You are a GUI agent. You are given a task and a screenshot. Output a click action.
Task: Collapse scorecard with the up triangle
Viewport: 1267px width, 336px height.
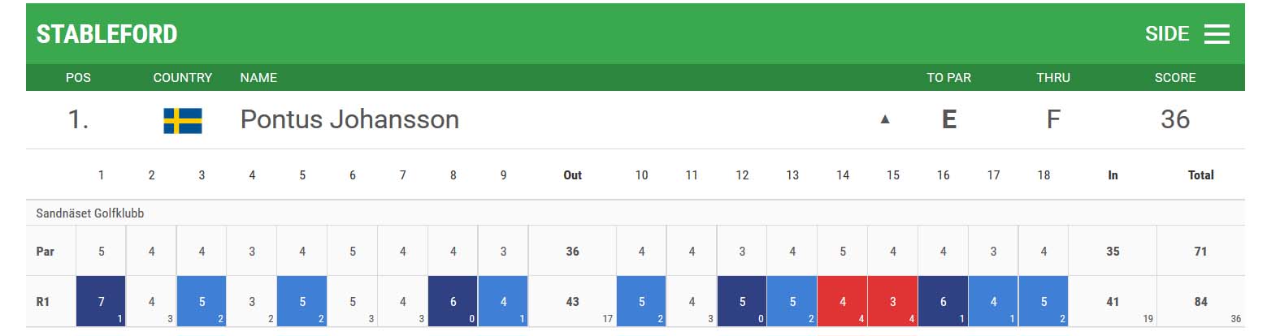pos(885,119)
